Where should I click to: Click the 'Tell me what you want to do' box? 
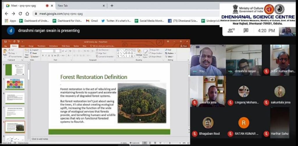click(102, 46)
